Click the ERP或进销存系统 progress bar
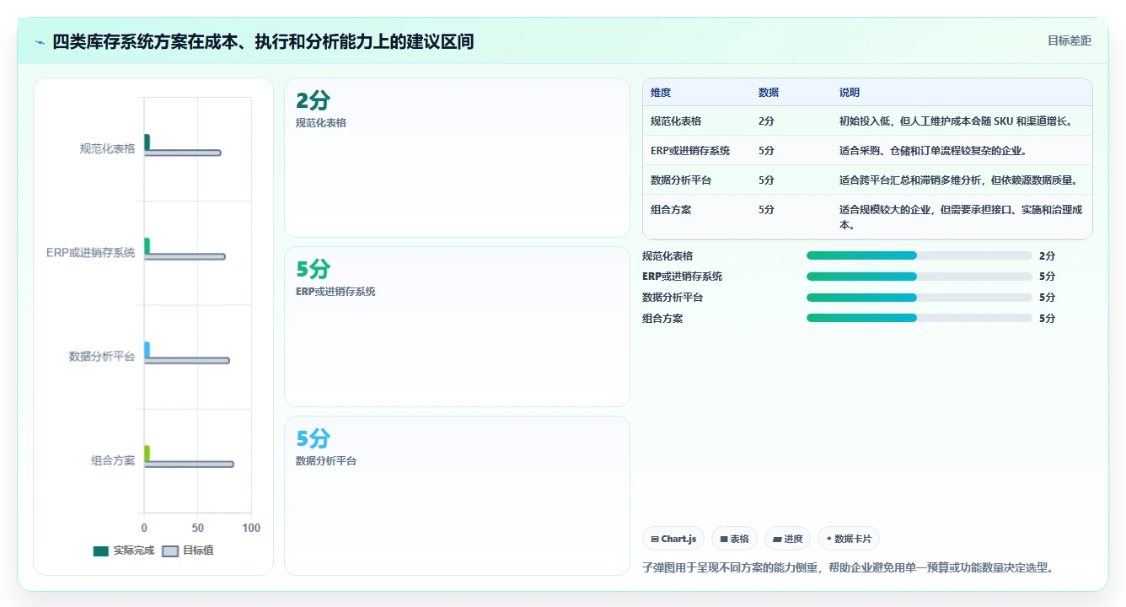Viewport: 1126px width, 607px height. tap(919, 277)
